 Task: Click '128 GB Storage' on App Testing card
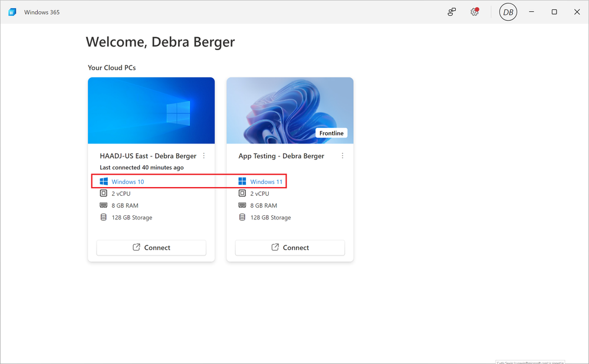271,217
